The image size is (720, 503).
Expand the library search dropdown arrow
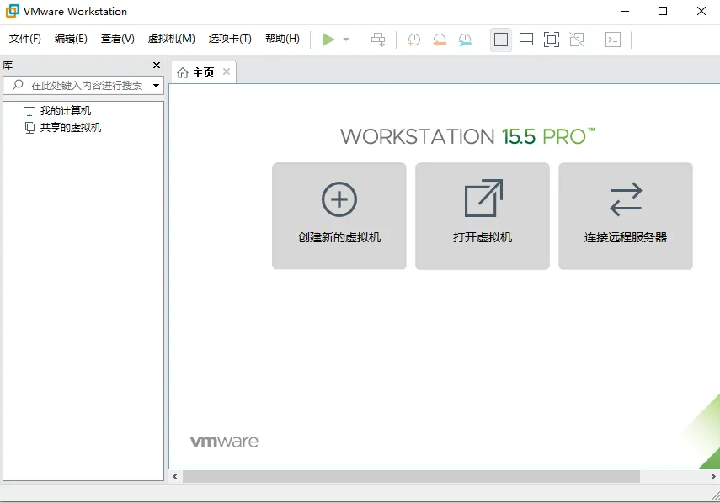click(156, 86)
